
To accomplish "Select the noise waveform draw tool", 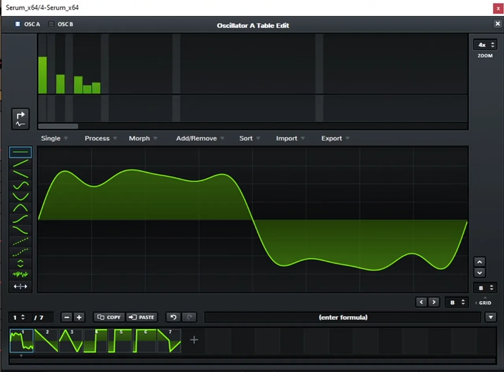I will coord(20,274).
